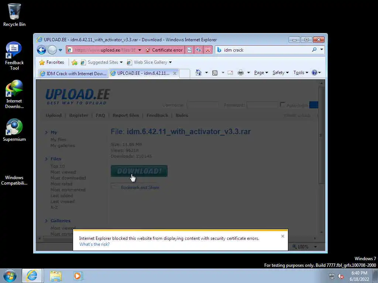Click the Rules navigation link
Screen dimensions: 378x283
(x=182, y=115)
